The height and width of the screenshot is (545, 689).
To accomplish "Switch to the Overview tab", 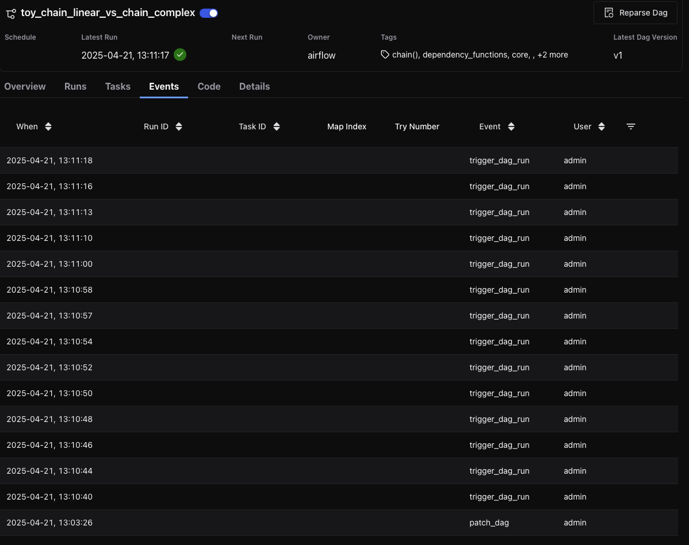I will point(25,86).
